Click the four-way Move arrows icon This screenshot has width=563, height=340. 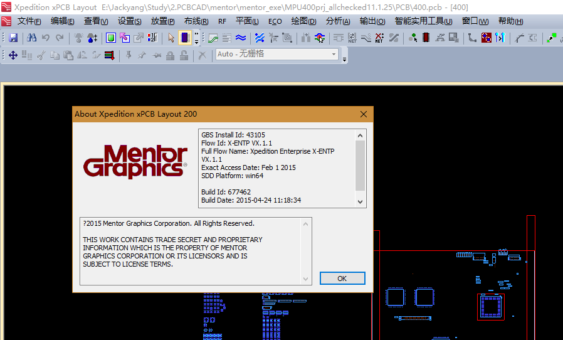click(x=13, y=55)
